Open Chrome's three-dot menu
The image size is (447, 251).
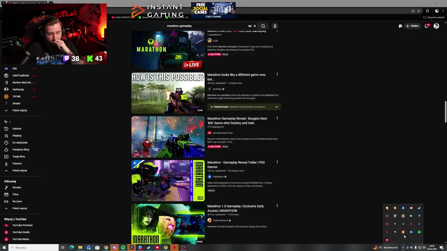point(443,11)
